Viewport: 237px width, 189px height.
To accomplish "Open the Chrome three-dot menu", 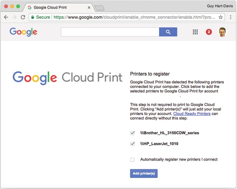I will 230,17.
